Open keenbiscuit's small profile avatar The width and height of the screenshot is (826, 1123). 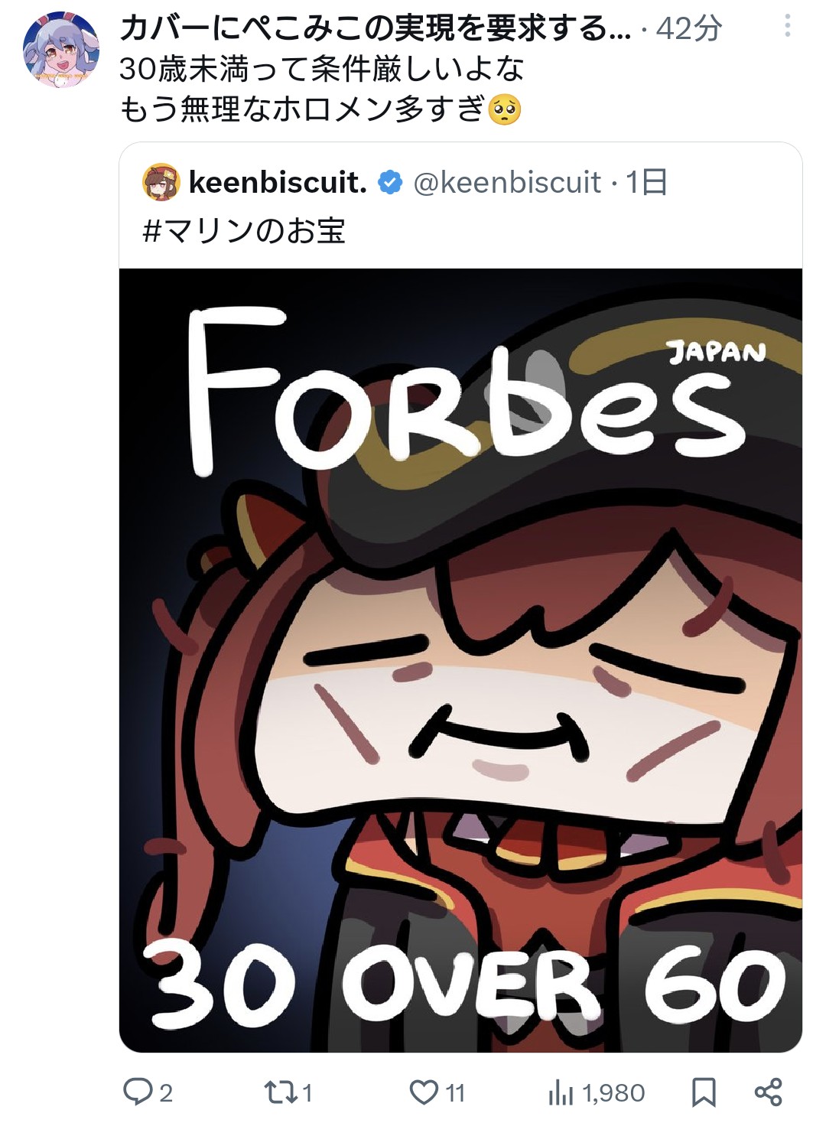tap(161, 183)
